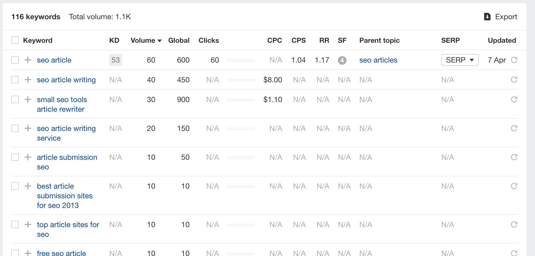The width and height of the screenshot is (535, 256).
Task: Click the '116 keywords' count text
Action: tap(36, 17)
